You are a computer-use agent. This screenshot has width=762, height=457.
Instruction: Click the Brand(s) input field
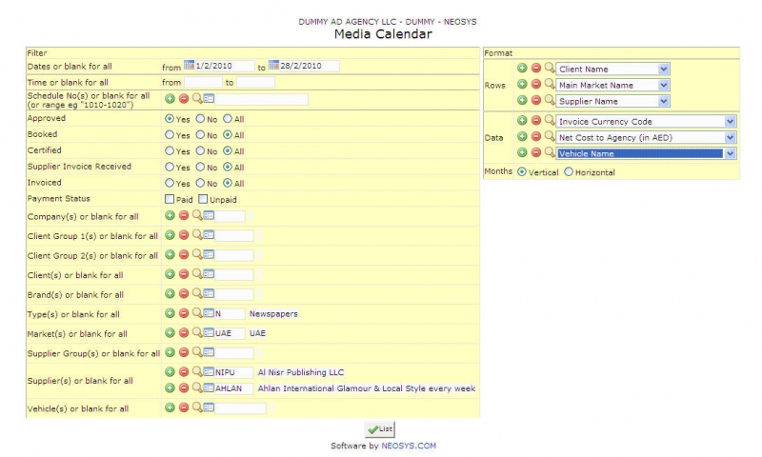(233, 294)
